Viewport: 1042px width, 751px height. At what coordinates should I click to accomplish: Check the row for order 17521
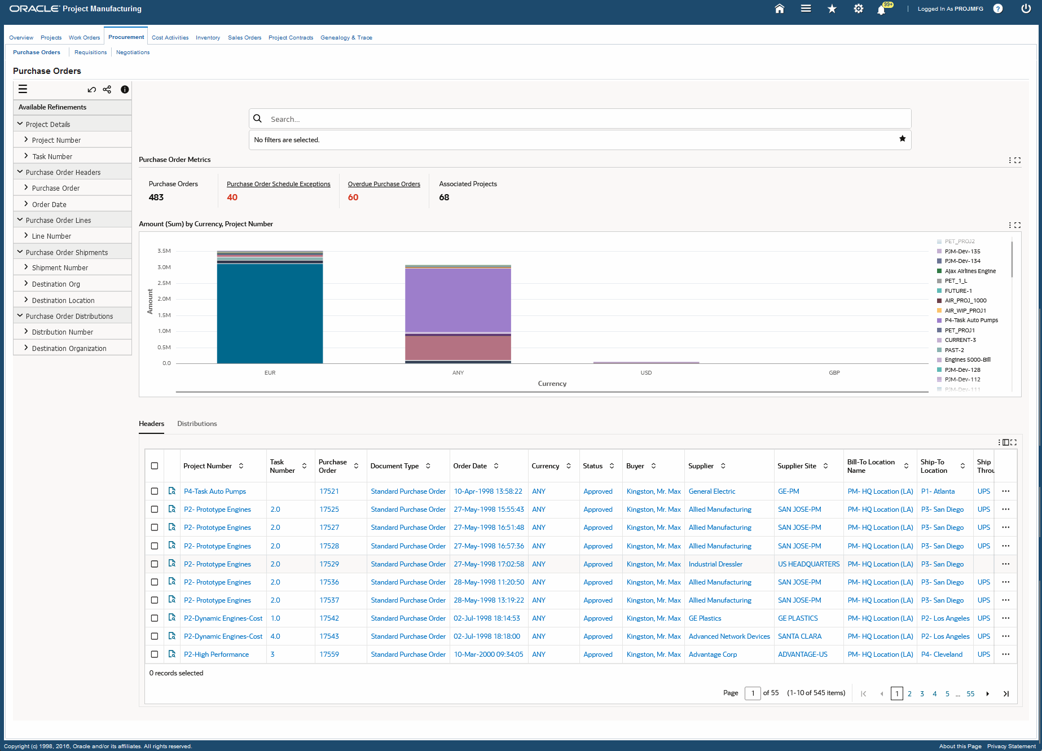tap(155, 491)
